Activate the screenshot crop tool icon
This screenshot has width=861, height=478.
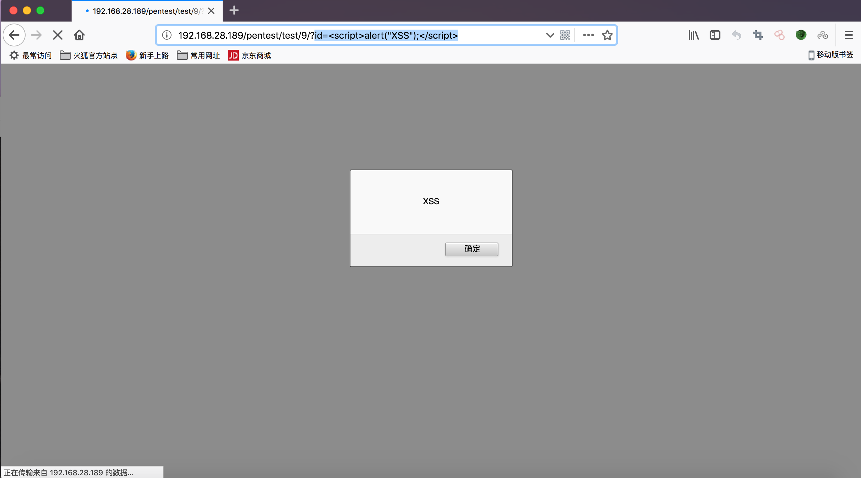(x=758, y=35)
